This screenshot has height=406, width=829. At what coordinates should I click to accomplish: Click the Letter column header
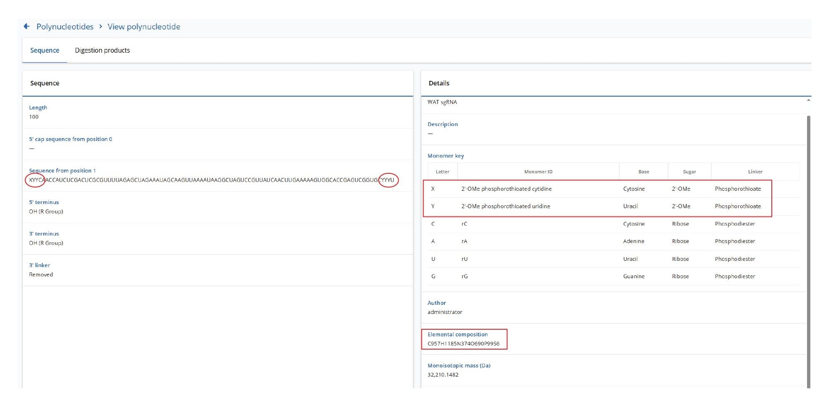click(x=442, y=172)
